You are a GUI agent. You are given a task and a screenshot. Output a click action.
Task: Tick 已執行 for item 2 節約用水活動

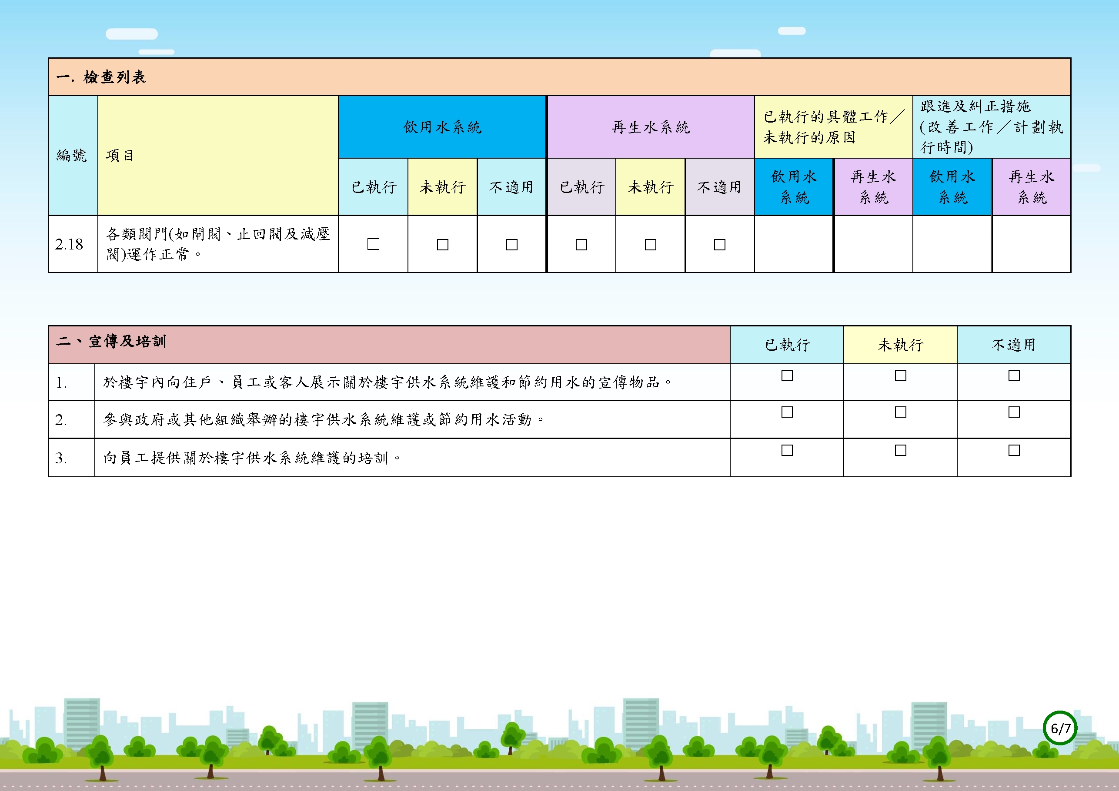[x=787, y=412]
